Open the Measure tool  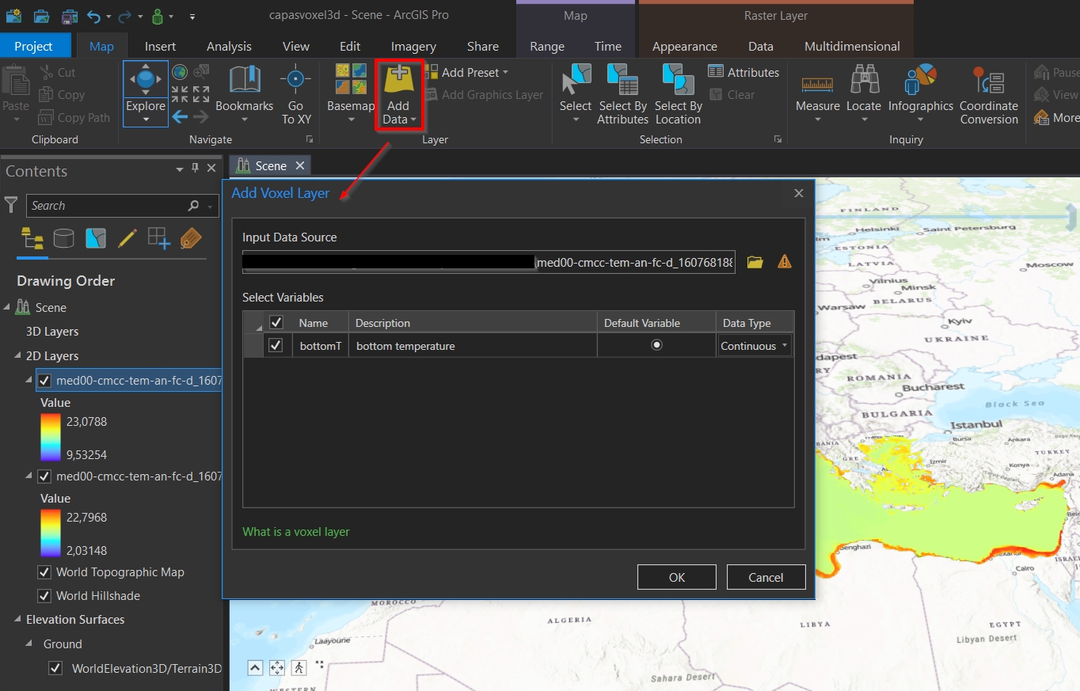817,82
